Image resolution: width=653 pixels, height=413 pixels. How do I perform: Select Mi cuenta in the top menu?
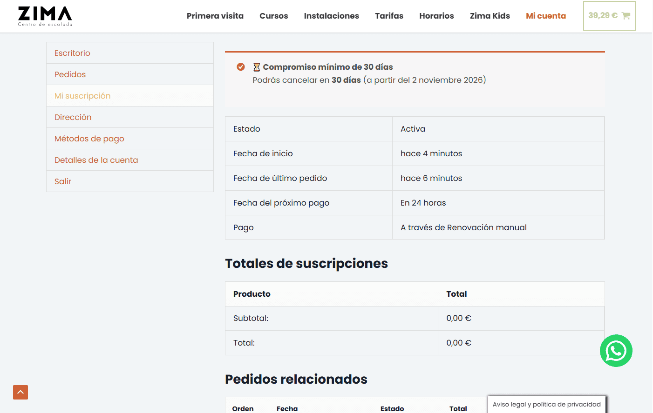(546, 16)
